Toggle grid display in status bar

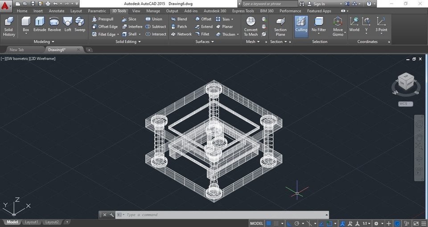click(x=269, y=223)
